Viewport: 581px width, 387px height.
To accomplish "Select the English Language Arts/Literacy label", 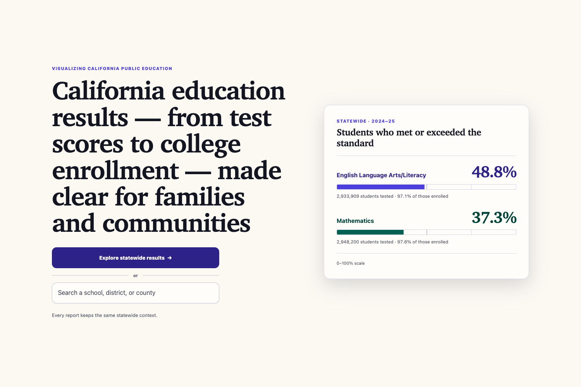I will click(381, 175).
